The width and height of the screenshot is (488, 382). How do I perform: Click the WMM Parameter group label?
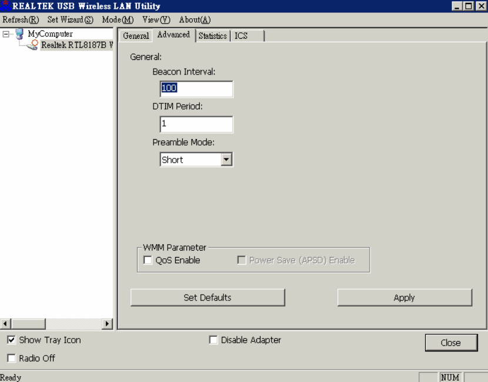(174, 248)
